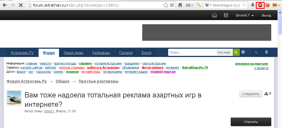The width and height of the screenshot is (282, 128).
Task: Open the browser home page
Action: click(180, 5)
